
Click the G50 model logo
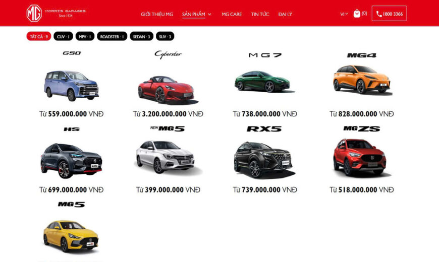[x=71, y=53]
